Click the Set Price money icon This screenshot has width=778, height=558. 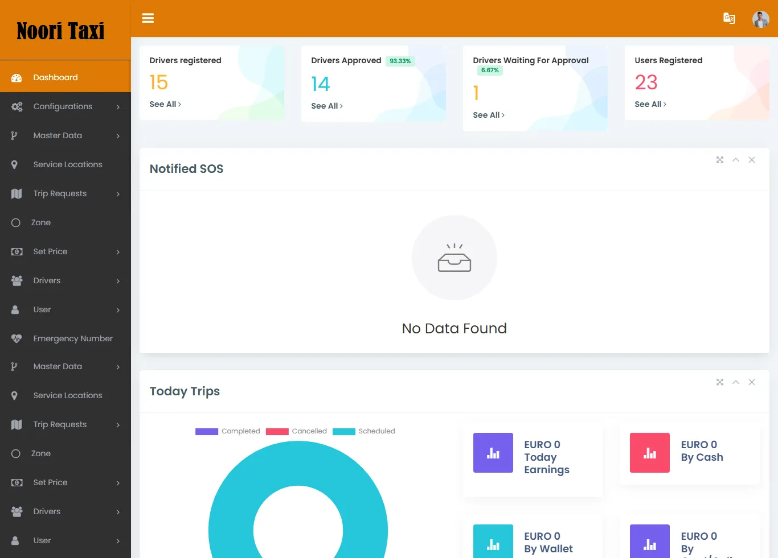[15, 251]
